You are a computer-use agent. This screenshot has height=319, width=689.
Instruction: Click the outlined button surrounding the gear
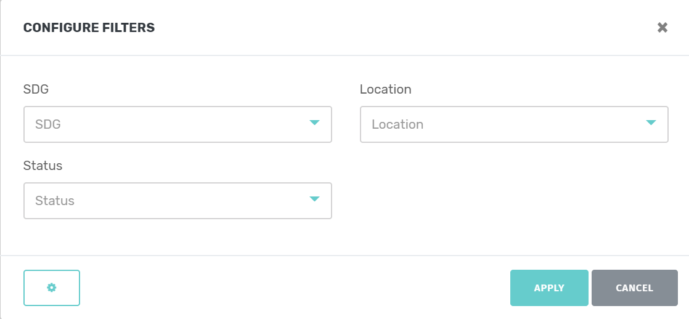tap(51, 288)
